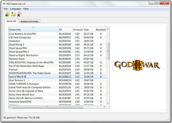Open the File menu
Image resolution: width=172 pixels, height=123 pixels.
pyautogui.click(x=6, y=9)
